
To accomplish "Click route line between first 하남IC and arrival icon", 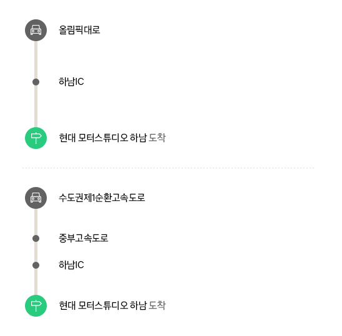I will click(x=36, y=107).
